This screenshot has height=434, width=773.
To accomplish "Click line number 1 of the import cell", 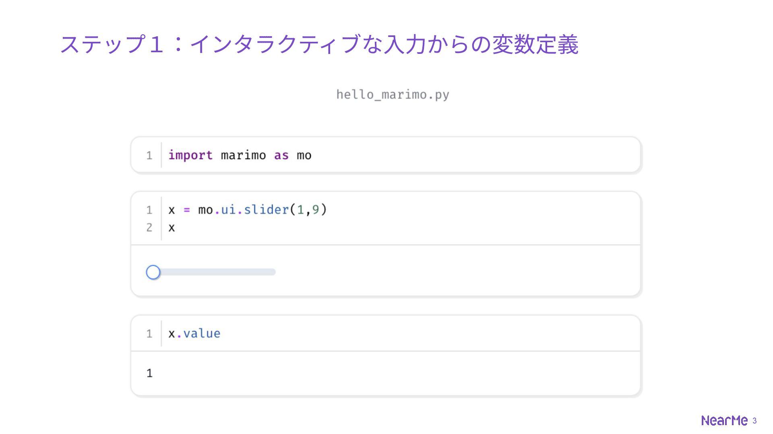I will coord(149,156).
